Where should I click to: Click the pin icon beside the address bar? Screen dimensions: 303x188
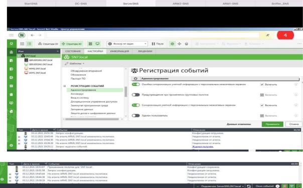pyautogui.click(x=268, y=35)
